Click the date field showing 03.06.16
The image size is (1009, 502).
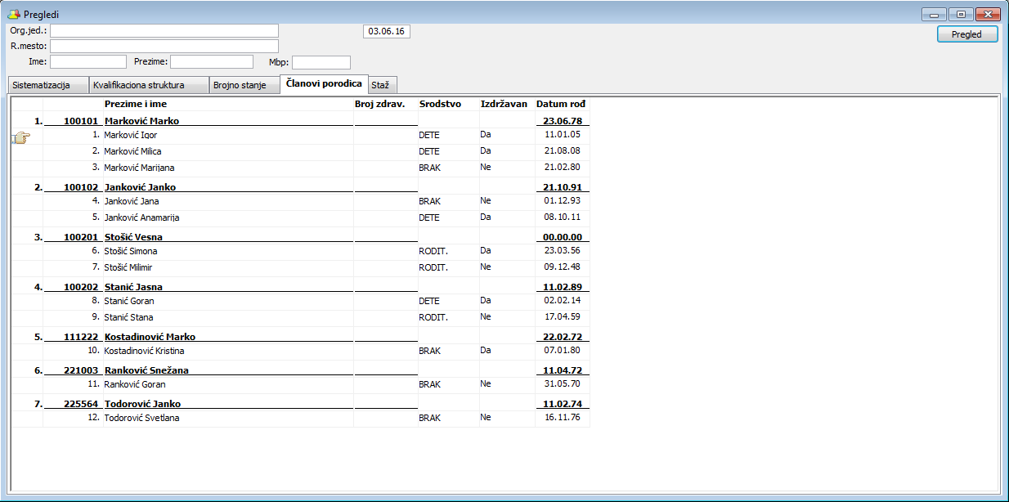click(x=387, y=31)
